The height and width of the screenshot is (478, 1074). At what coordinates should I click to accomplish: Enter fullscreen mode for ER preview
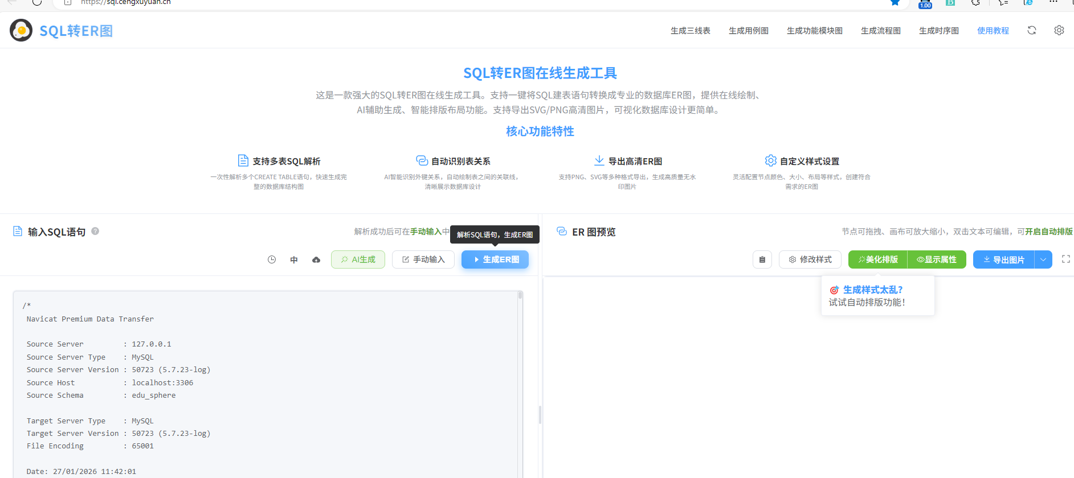tap(1065, 259)
